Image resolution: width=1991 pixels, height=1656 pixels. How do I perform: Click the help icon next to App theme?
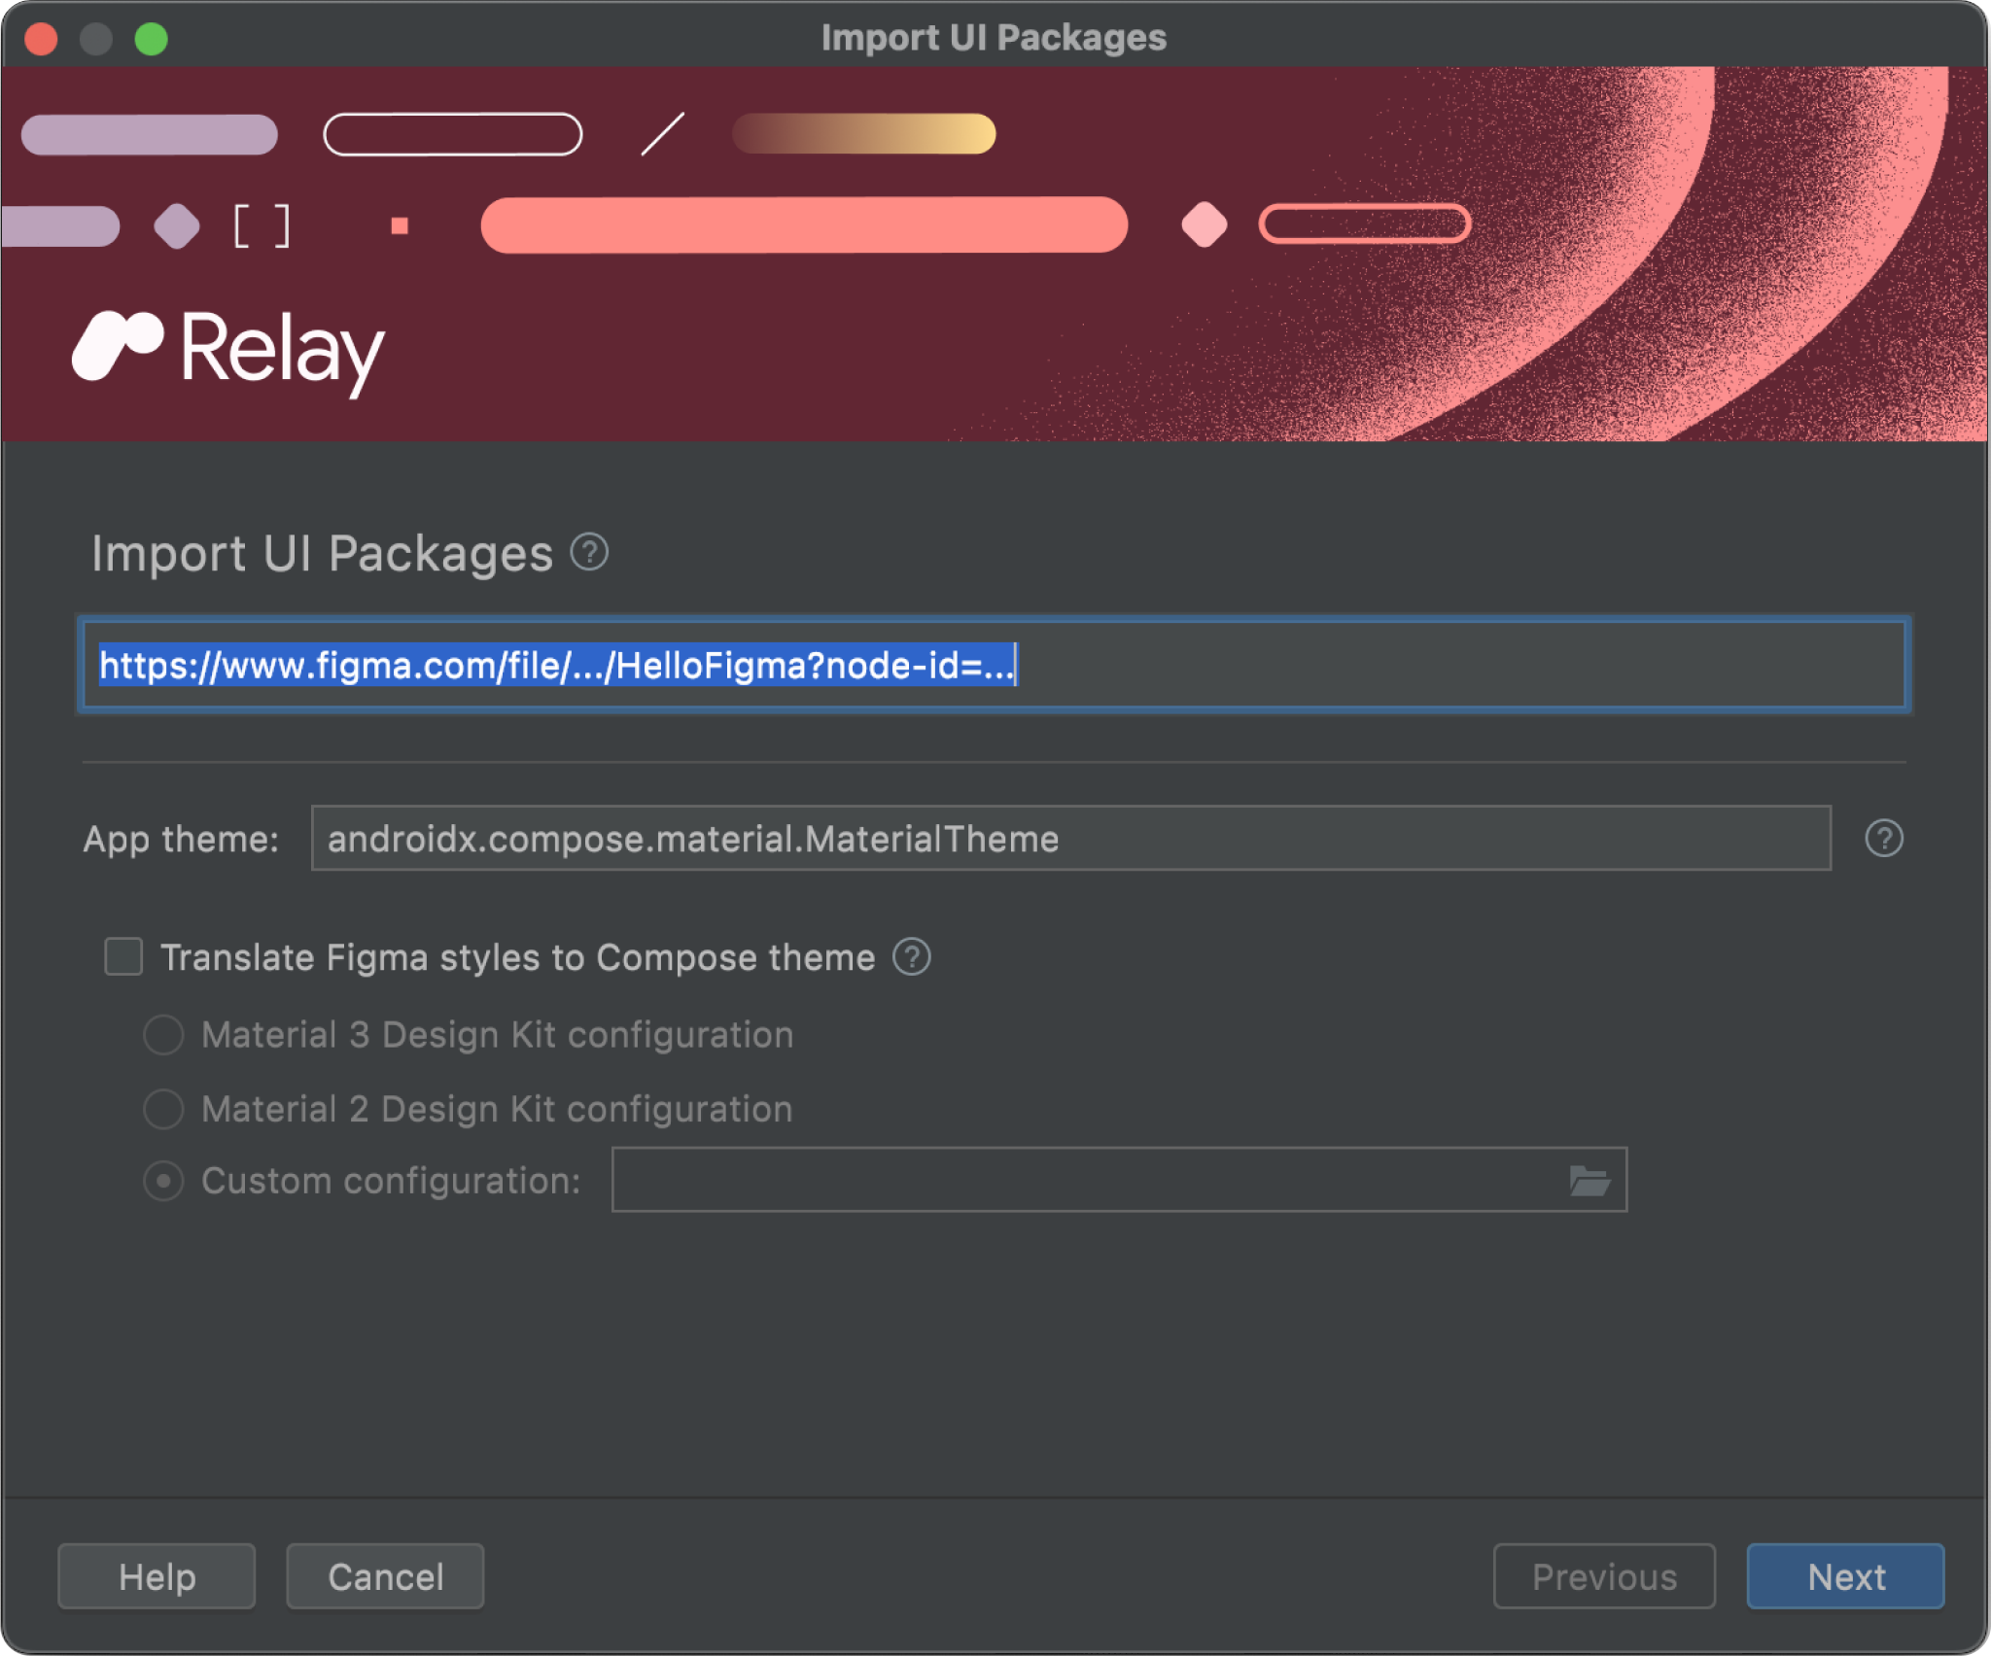[x=1885, y=838]
